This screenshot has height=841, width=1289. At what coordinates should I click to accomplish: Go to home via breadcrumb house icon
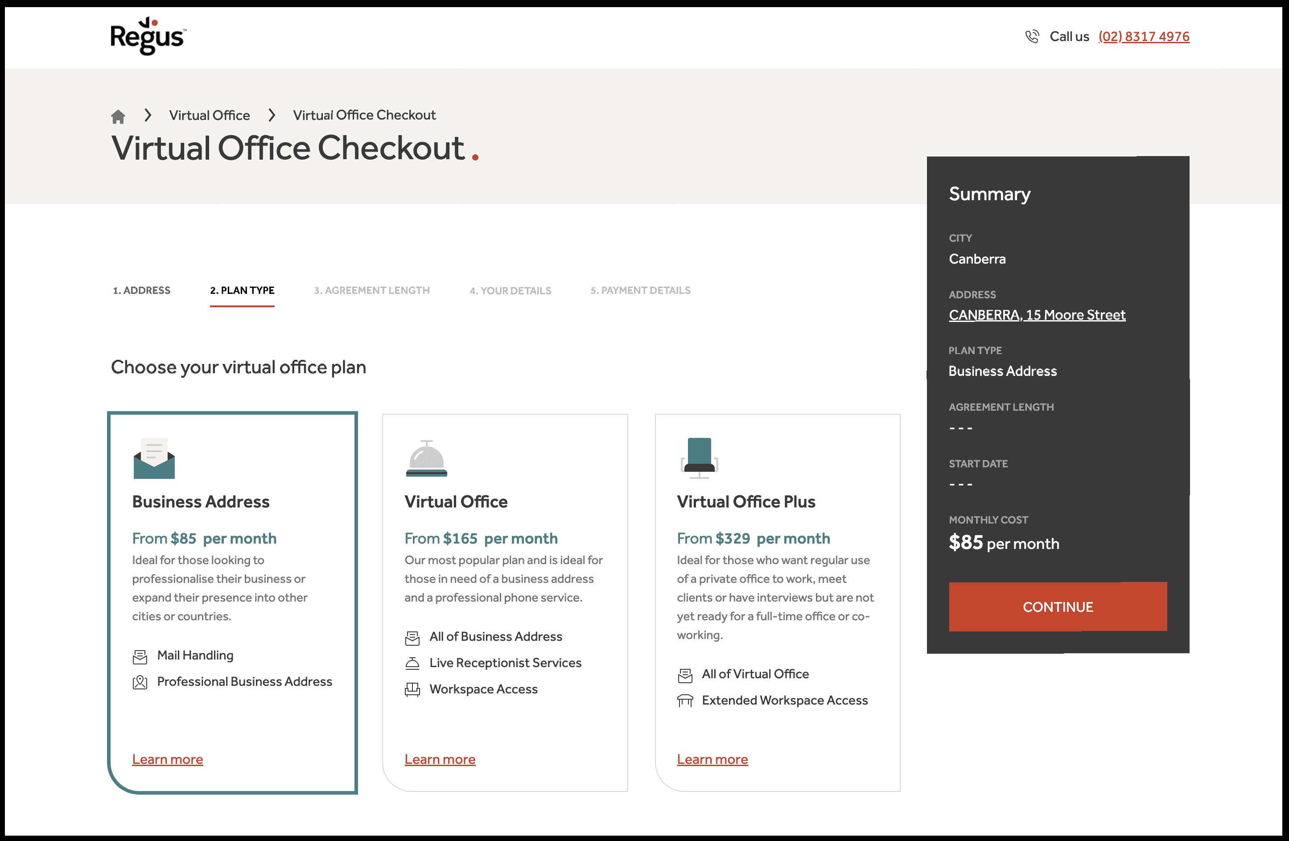click(118, 116)
